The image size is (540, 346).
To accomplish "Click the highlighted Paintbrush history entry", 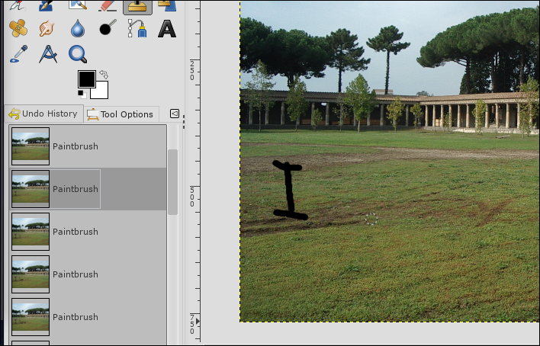I will (88, 189).
